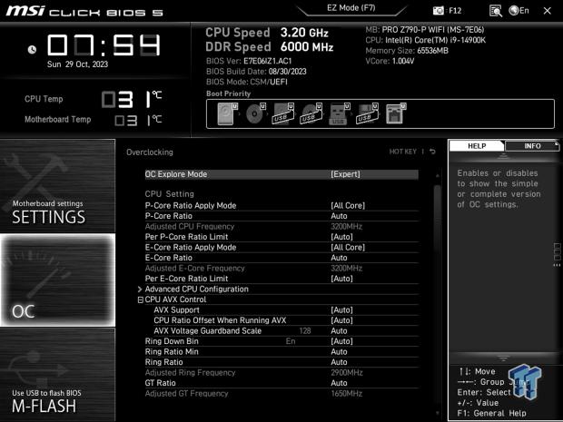
Task: Open the Ring Down Bin option
Action: [281, 341]
